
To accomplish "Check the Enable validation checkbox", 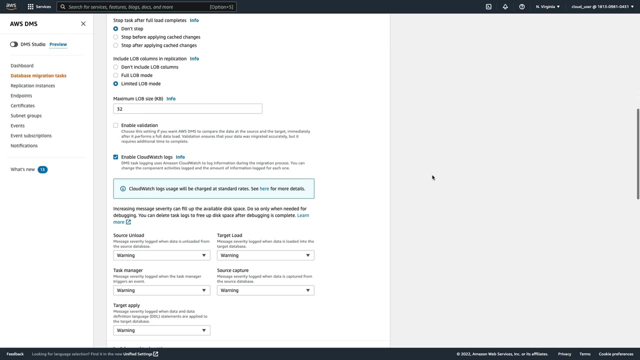I will [x=115, y=125].
